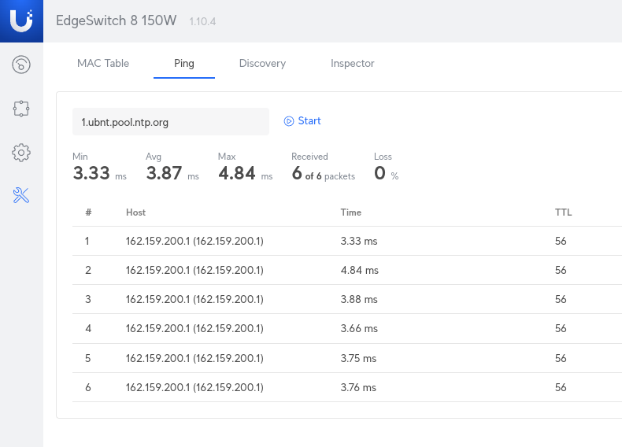
Task: Select ping result row with 4.84 ms time
Action: tap(346, 271)
